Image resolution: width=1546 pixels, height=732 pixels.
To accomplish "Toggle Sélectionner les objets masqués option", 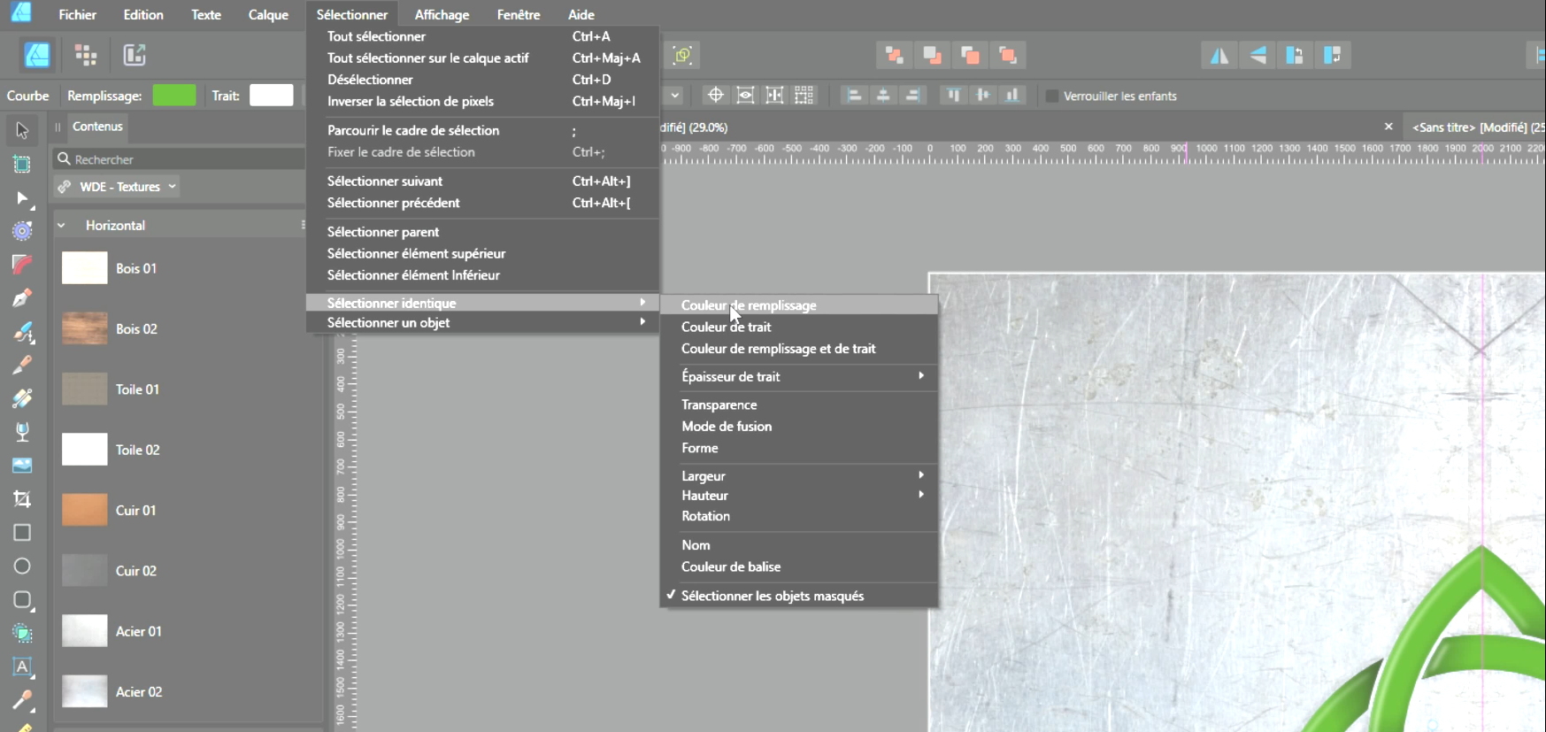I will 772,596.
